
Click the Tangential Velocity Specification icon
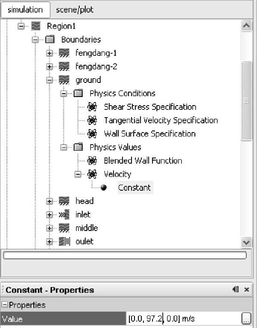(92, 121)
